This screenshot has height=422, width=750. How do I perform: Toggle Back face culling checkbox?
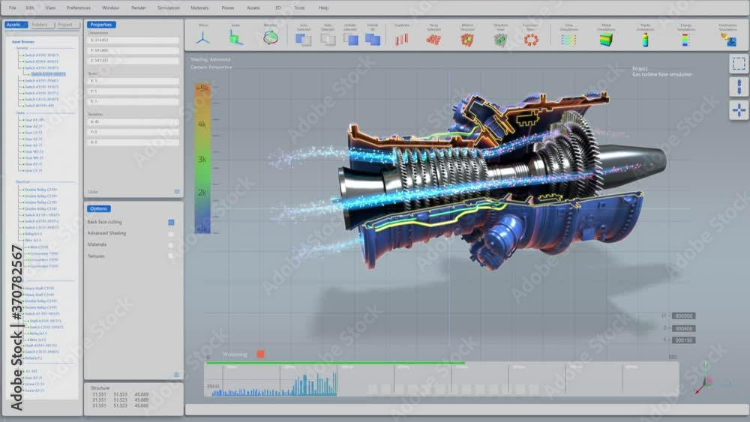coord(171,222)
